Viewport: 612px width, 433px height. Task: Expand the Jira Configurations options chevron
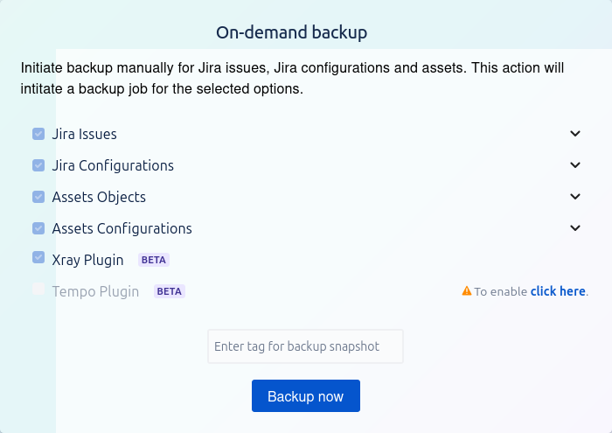point(575,165)
